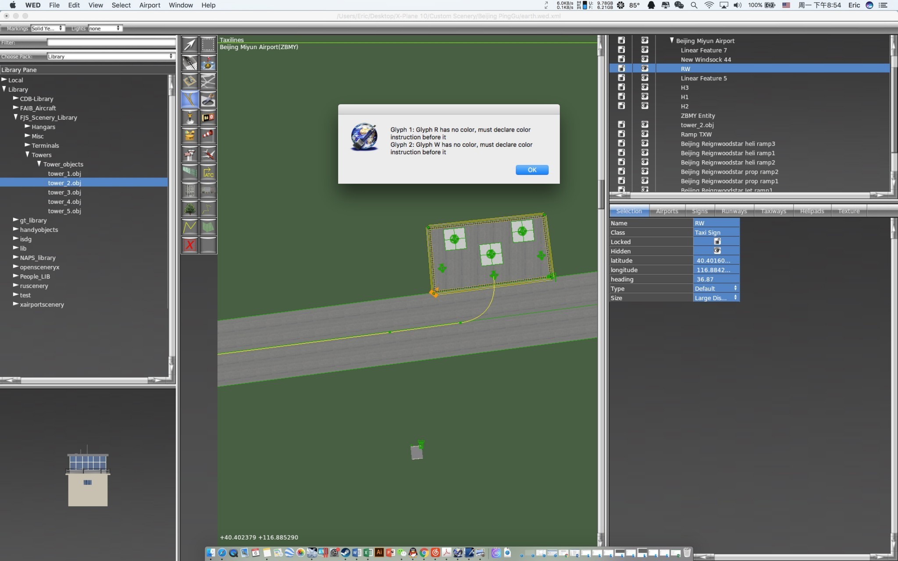Image resolution: width=898 pixels, height=561 pixels.
Task: Open Steam from the dock
Action: [x=346, y=553]
